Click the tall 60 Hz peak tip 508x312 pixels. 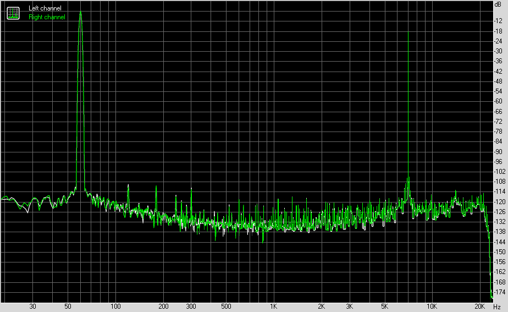(x=80, y=12)
